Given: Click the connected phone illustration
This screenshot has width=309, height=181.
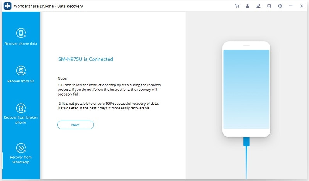Looking at the screenshot, I should (246, 89).
